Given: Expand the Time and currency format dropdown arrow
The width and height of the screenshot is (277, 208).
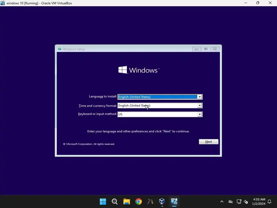Looking at the screenshot, I should (200, 105).
